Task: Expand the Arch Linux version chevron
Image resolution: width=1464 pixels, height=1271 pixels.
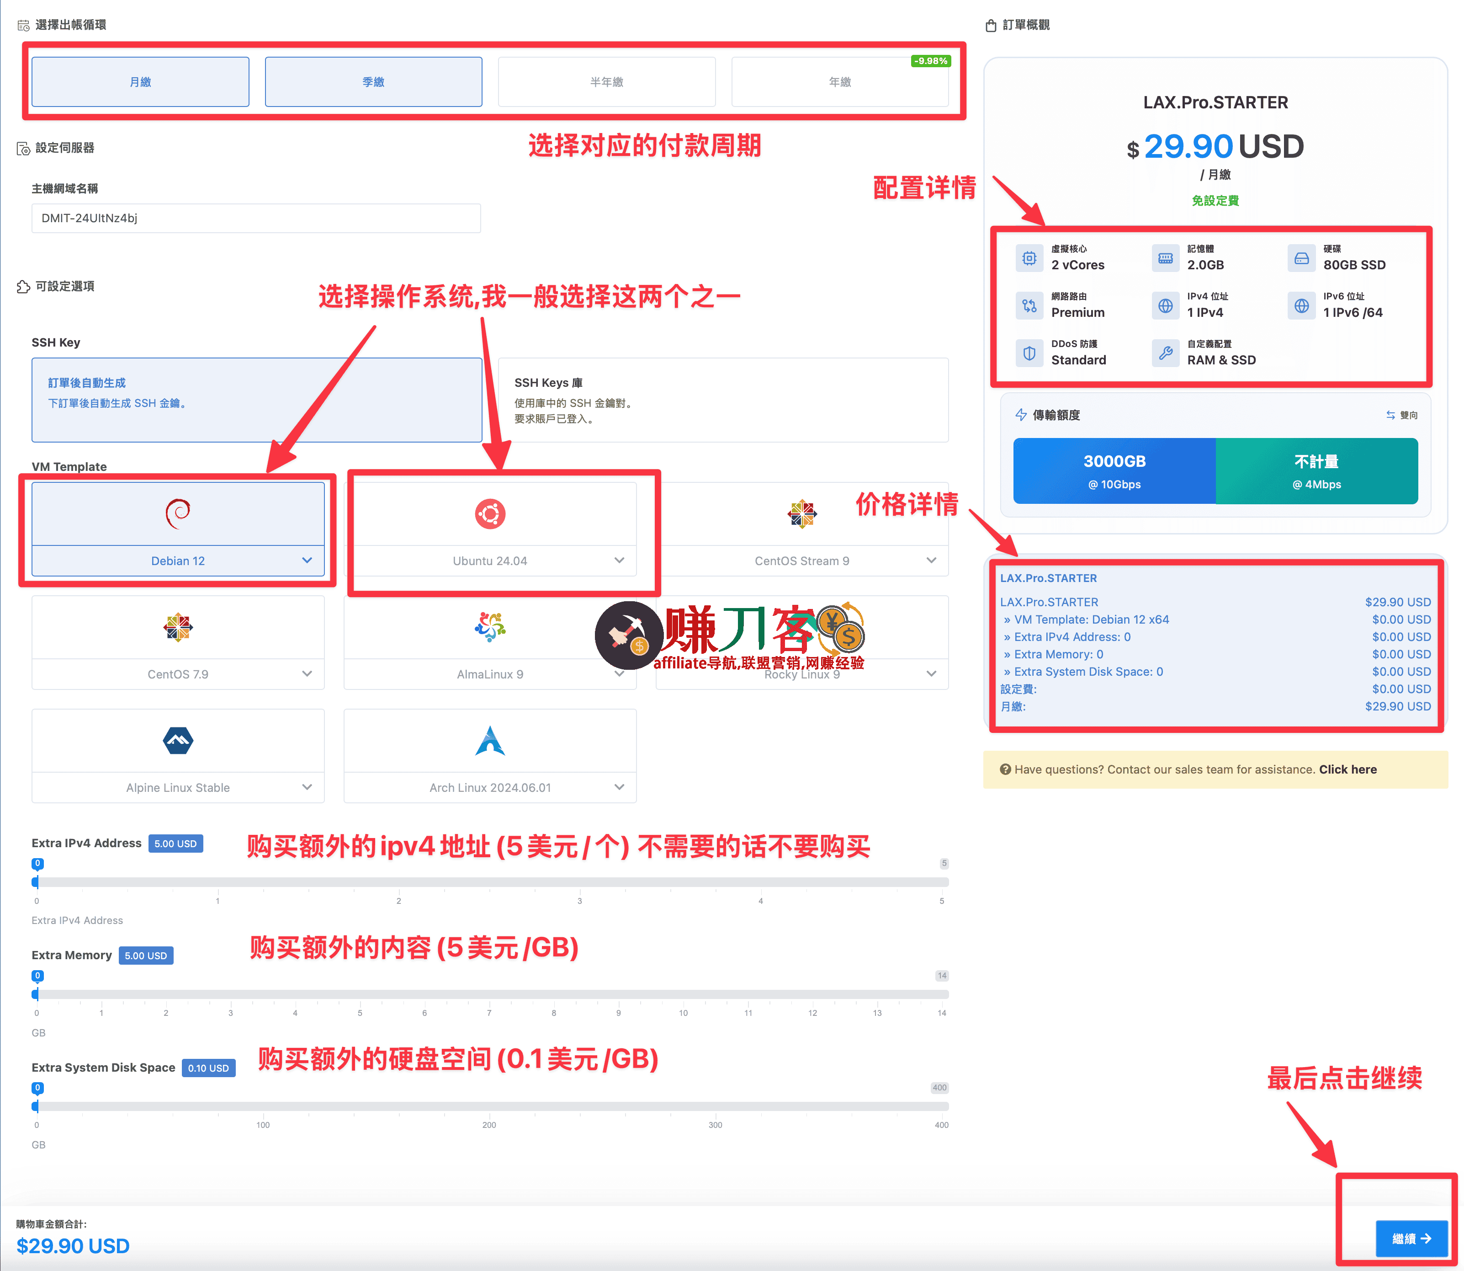Action: (x=619, y=787)
